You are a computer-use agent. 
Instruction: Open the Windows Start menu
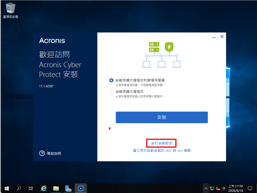click(x=7, y=188)
